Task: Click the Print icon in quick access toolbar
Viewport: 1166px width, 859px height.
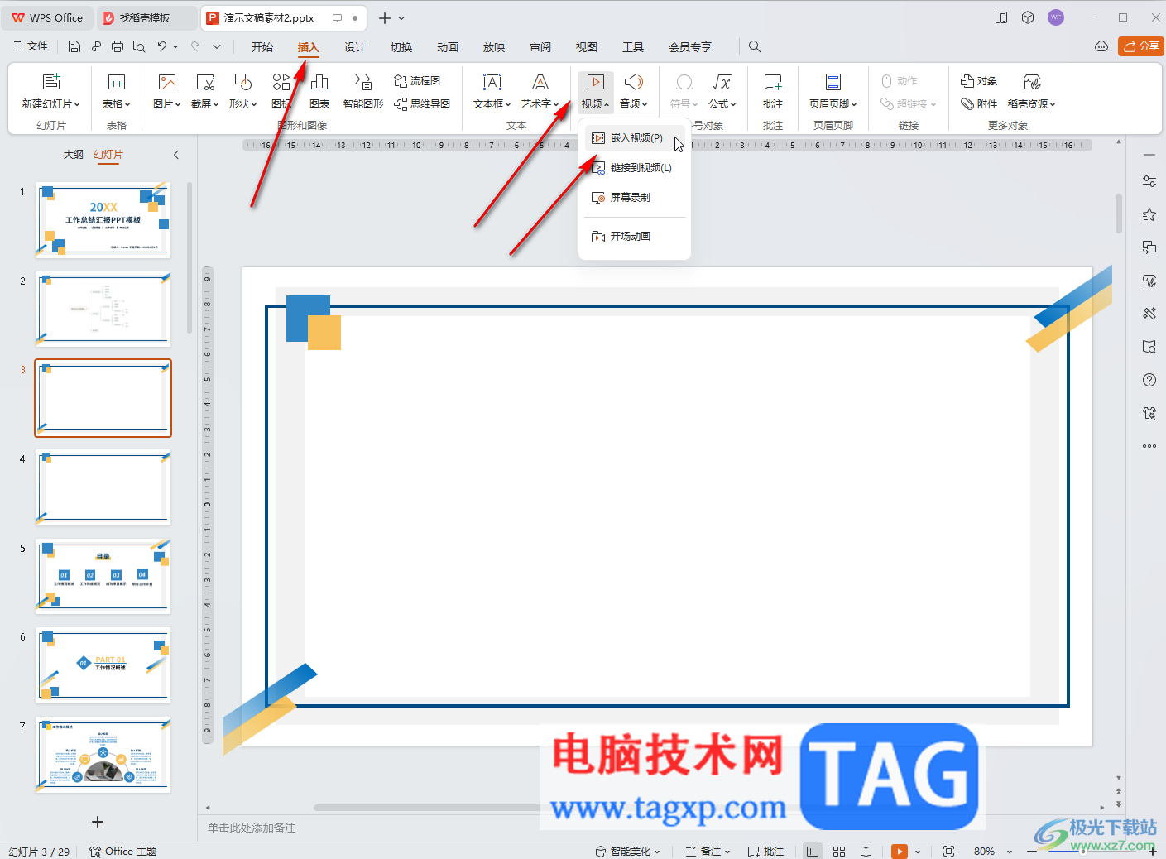Action: tap(118, 47)
